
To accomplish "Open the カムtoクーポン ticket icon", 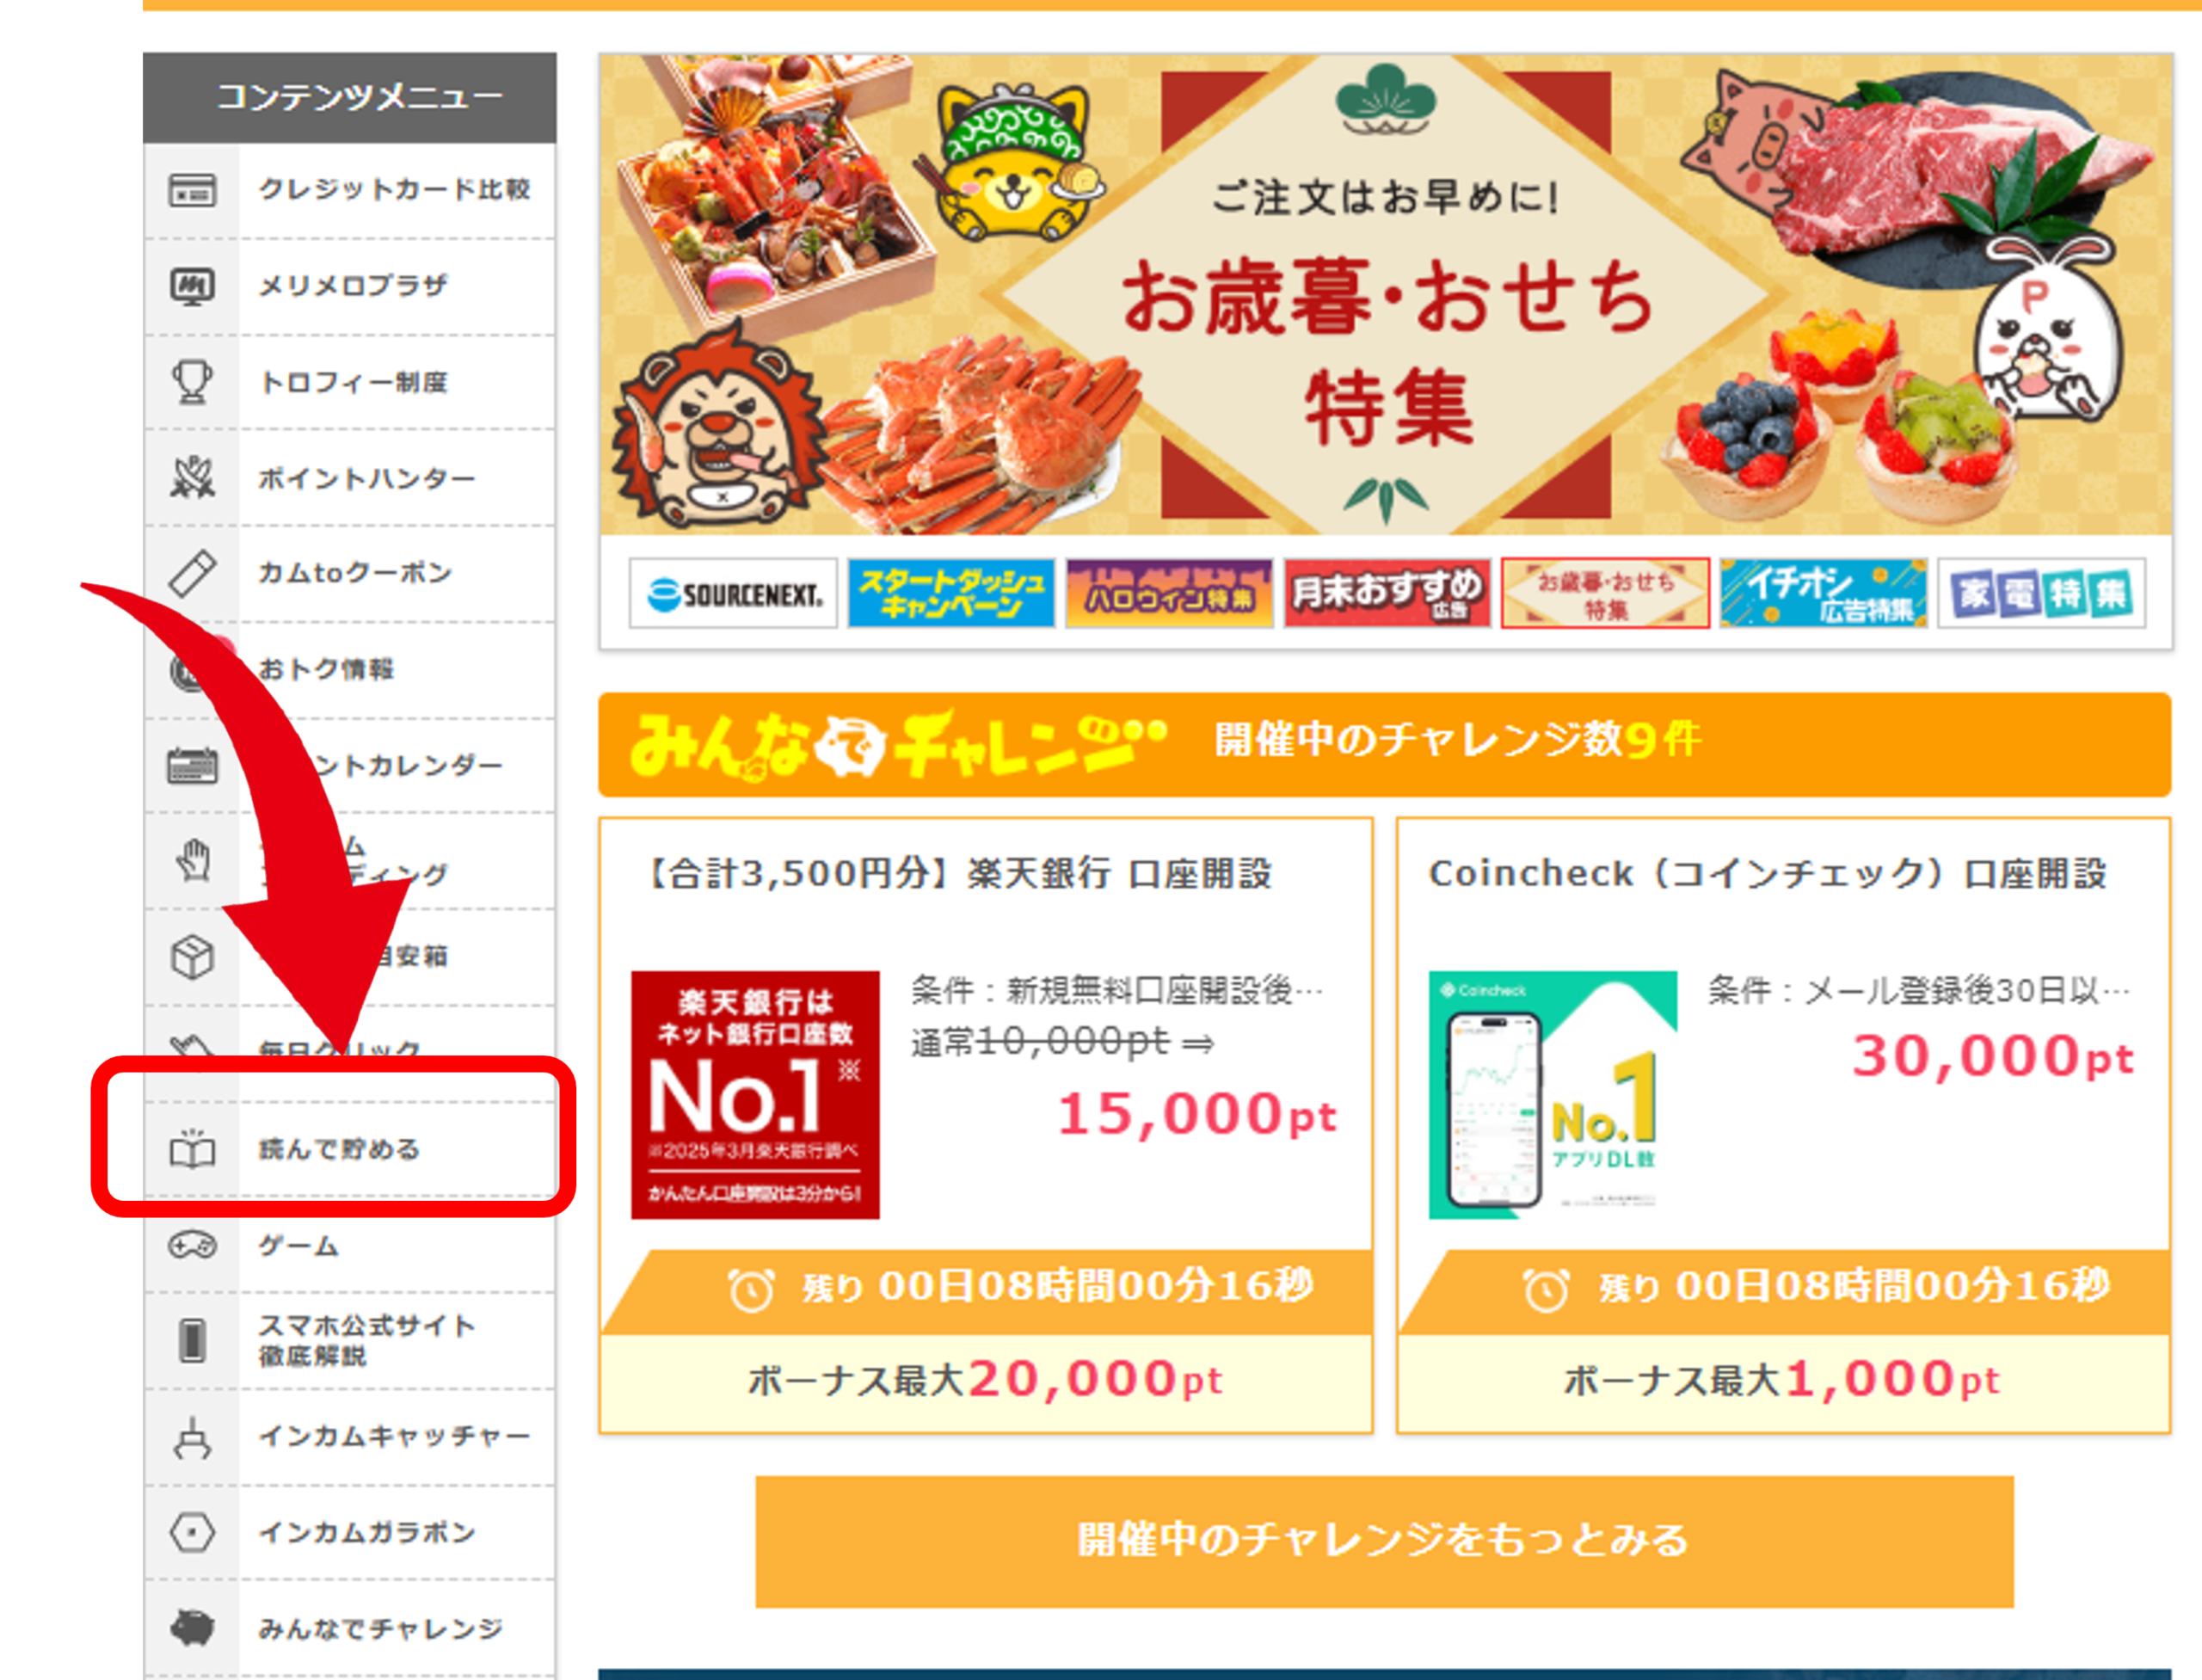I will click(192, 573).
